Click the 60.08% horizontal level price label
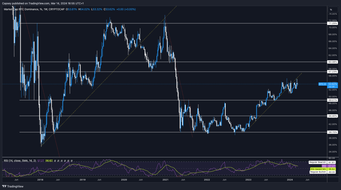 [333, 62]
